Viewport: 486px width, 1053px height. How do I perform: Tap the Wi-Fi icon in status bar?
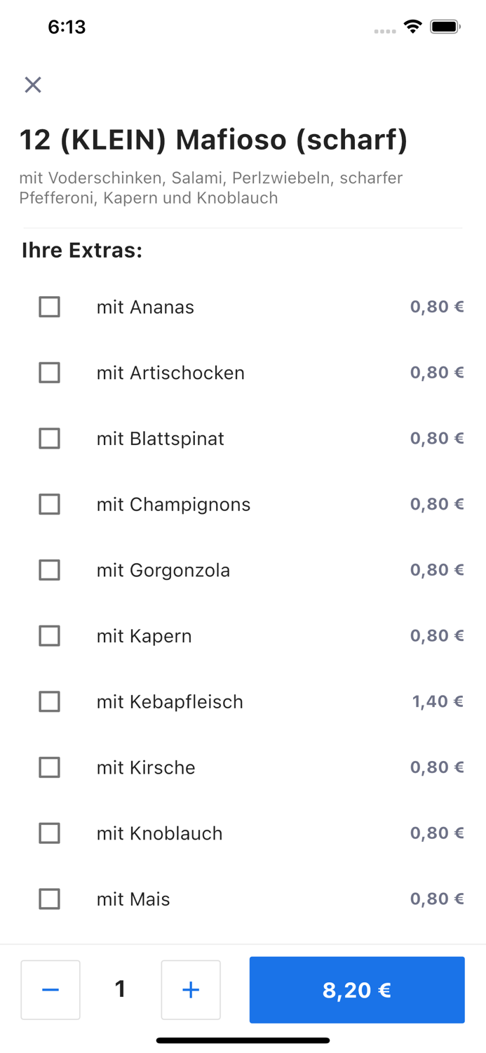click(x=412, y=27)
